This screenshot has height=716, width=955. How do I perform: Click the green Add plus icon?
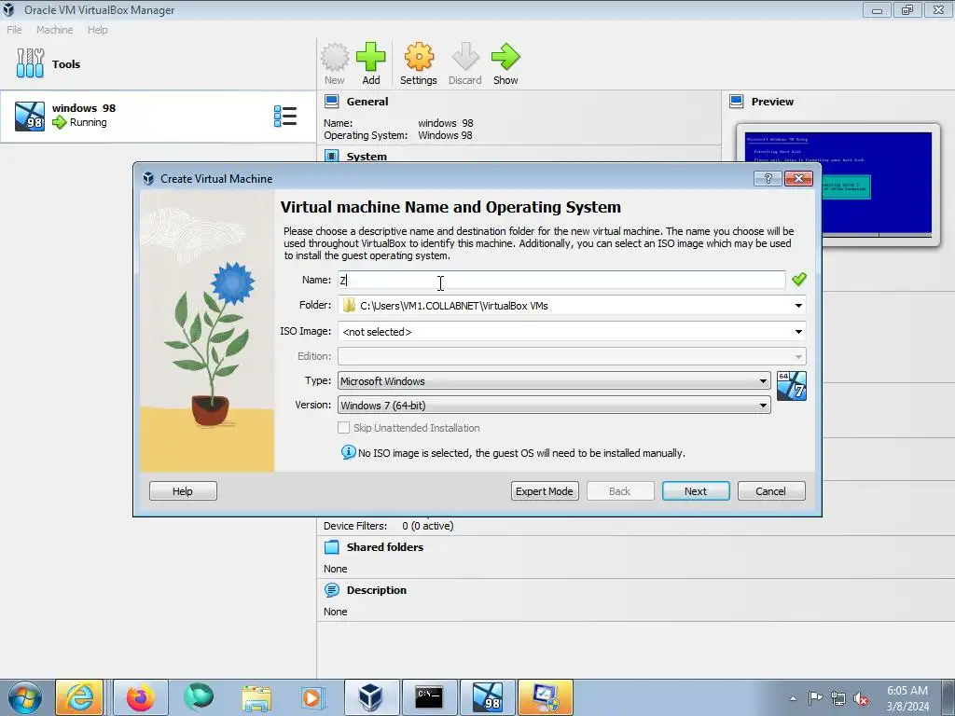coord(371,57)
